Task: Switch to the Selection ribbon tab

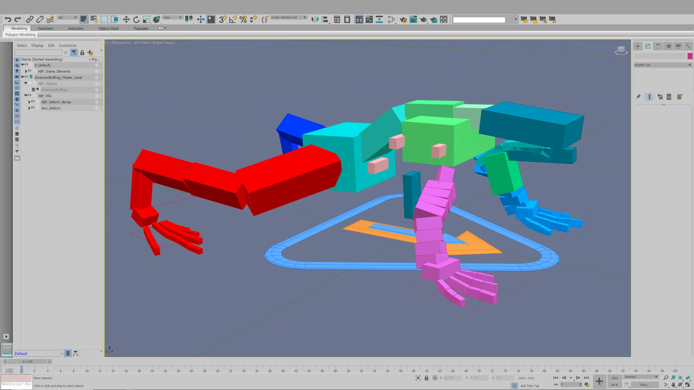Action: (75, 28)
